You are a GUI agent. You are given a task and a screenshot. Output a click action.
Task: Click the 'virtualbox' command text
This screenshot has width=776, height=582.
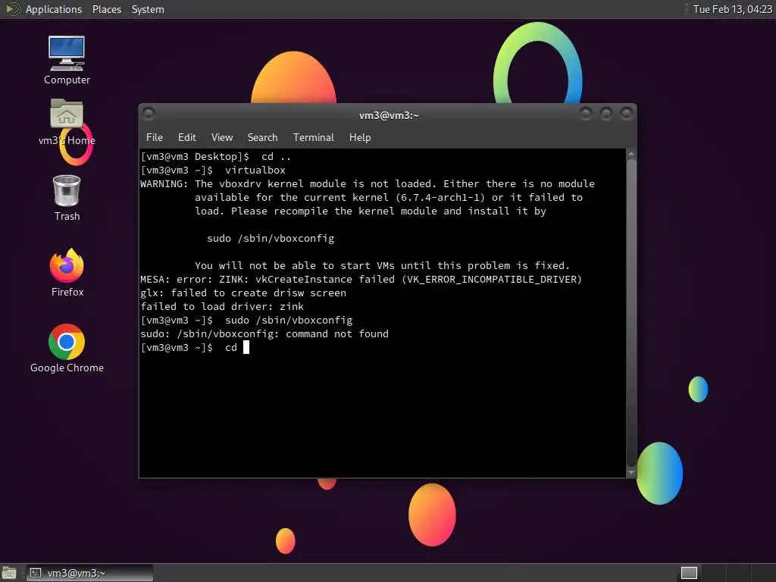pyautogui.click(x=255, y=171)
